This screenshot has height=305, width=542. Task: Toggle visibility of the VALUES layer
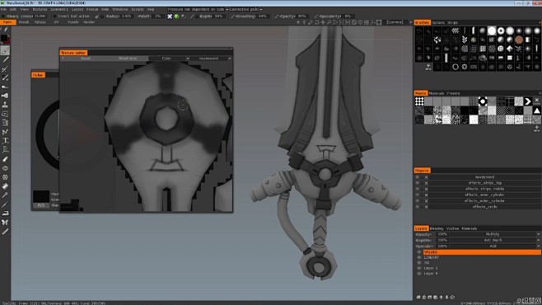tap(419, 252)
